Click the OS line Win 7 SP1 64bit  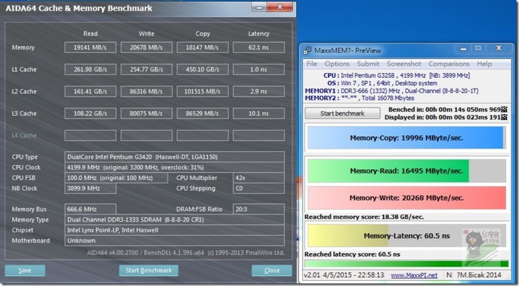tap(382, 83)
